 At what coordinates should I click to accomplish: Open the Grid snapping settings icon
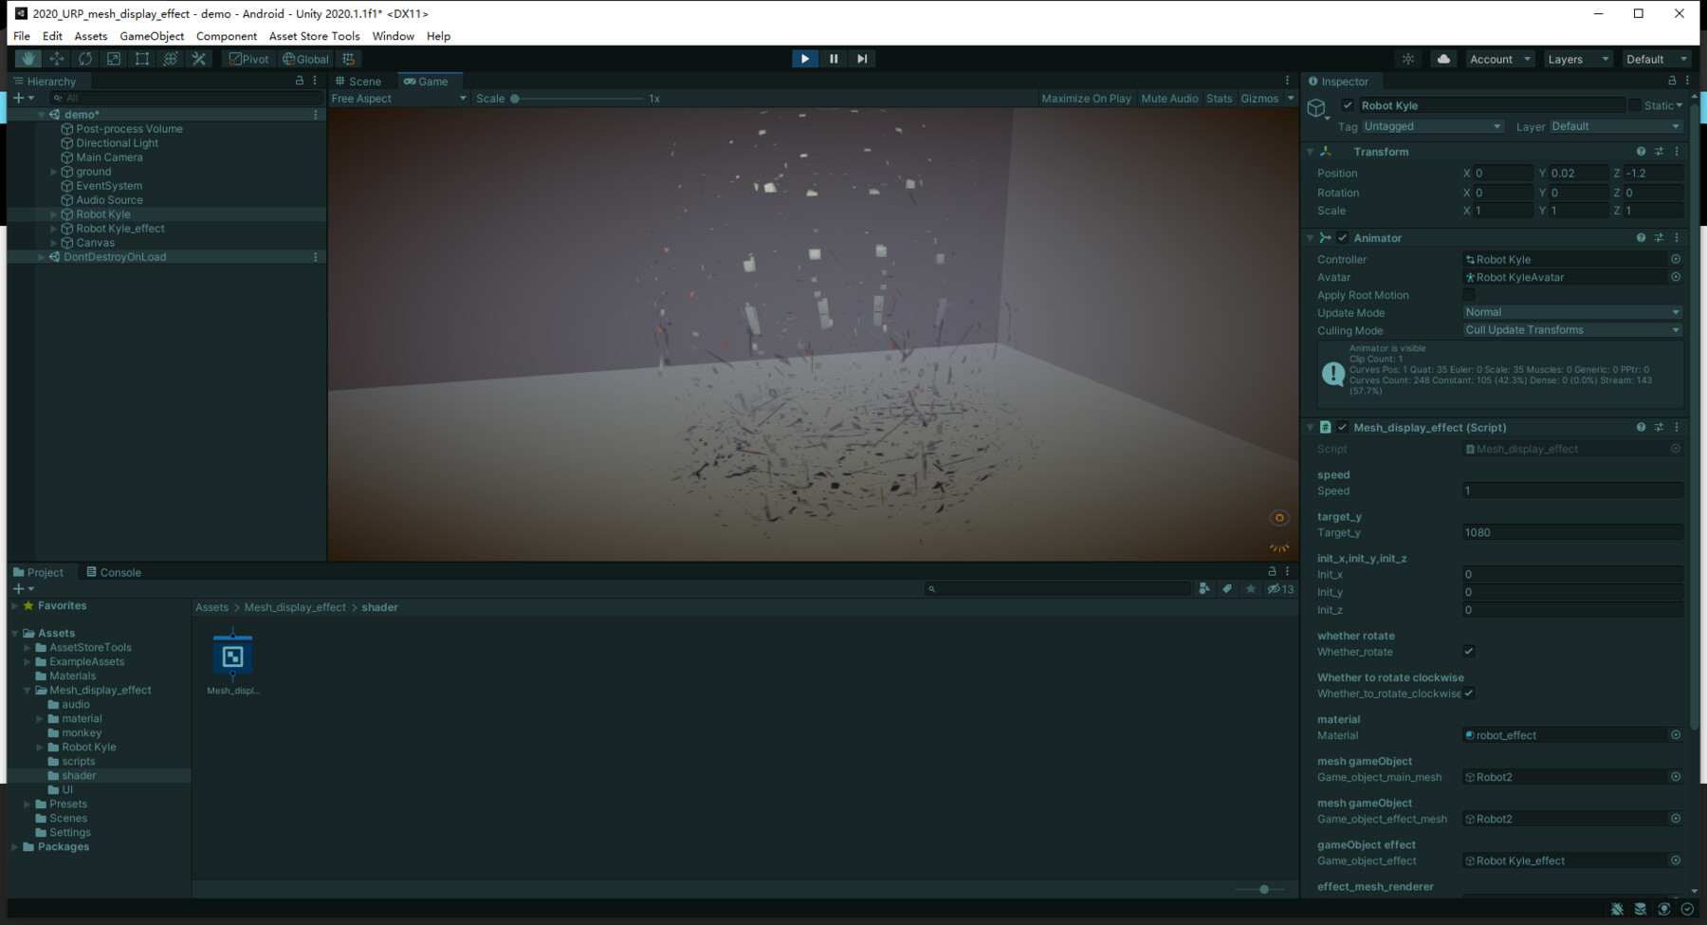click(x=348, y=58)
